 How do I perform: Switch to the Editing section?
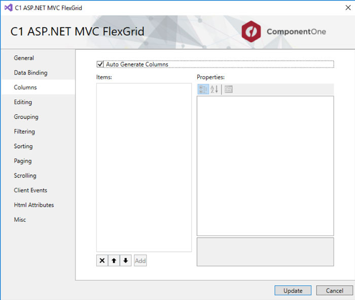click(38, 102)
